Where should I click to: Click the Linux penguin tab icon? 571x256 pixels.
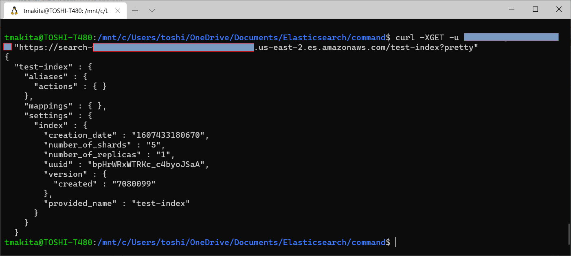(x=14, y=11)
